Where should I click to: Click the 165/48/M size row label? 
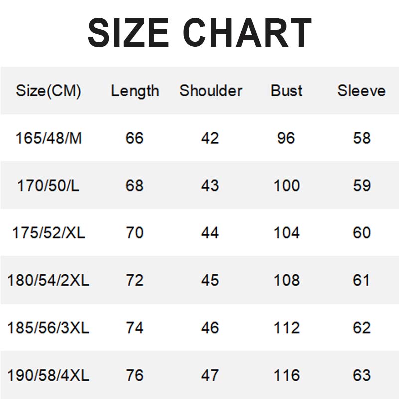(48, 138)
